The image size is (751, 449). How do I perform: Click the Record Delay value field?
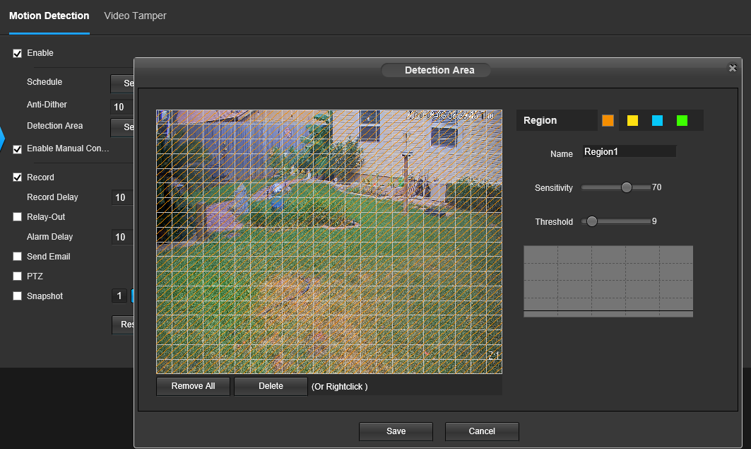(x=122, y=197)
